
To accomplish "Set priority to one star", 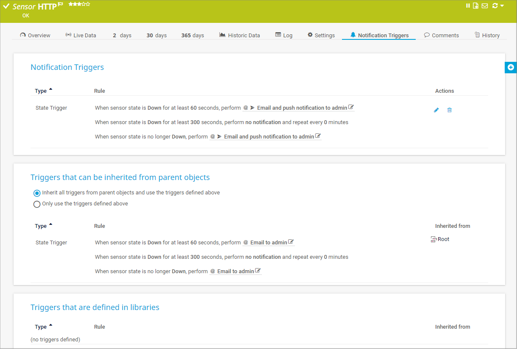I will (70, 4).
